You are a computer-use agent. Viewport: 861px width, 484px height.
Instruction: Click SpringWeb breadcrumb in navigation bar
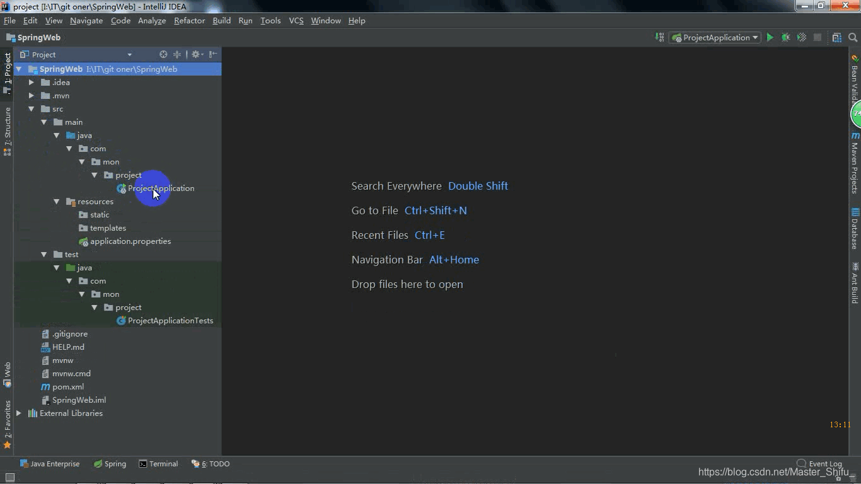tap(33, 38)
